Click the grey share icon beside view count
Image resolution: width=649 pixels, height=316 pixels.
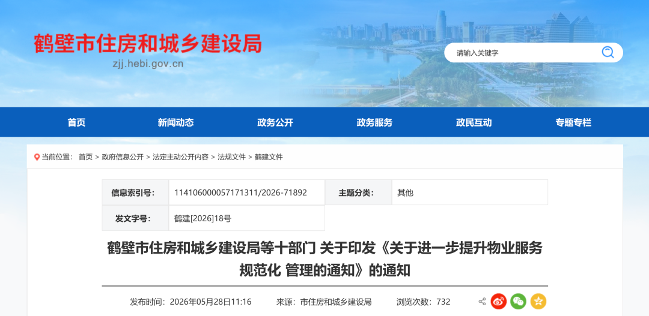point(482,302)
